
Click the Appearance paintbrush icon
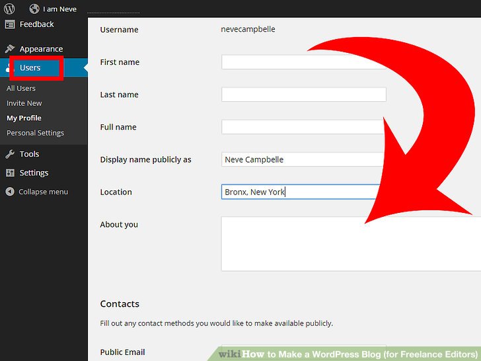[10, 49]
